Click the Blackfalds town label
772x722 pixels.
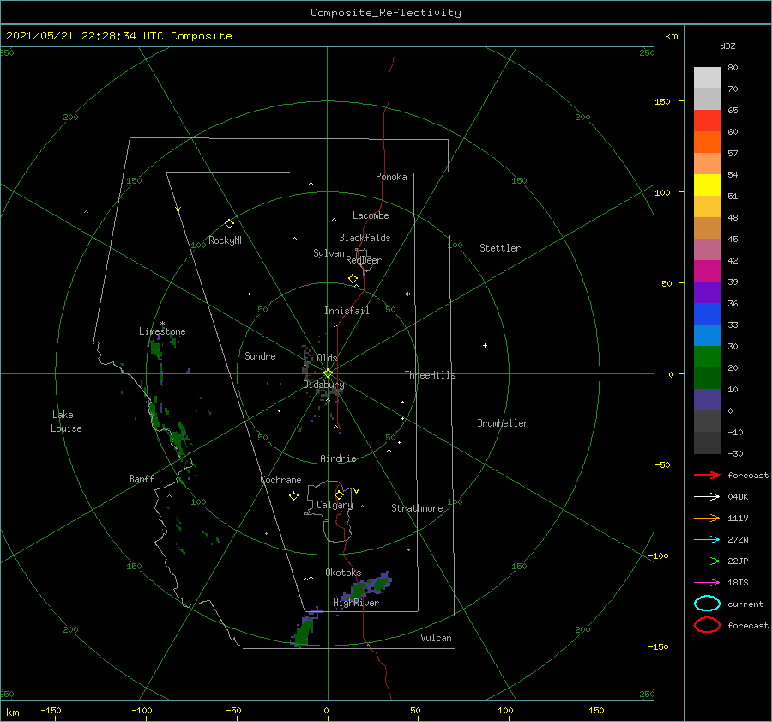coord(365,238)
